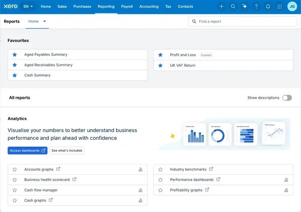301x212 pixels.
Task: Open the Payroll menu
Action: (127, 6)
